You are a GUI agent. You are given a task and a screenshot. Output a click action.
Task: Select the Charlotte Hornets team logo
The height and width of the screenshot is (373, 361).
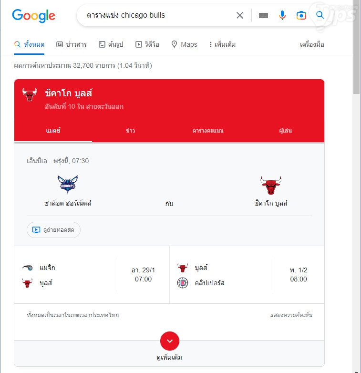[68, 185]
